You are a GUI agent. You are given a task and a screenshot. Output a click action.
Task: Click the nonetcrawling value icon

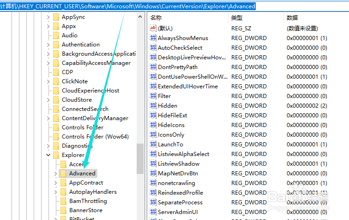point(153,183)
